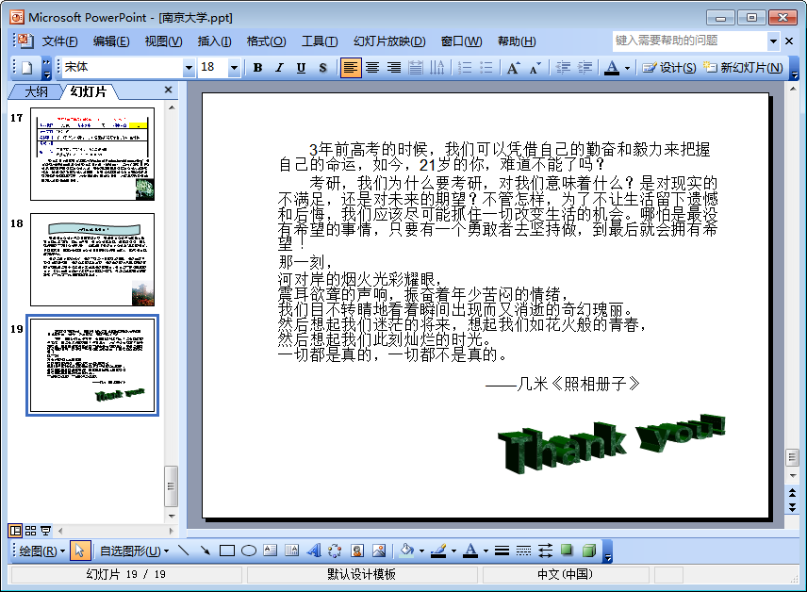This screenshot has width=807, height=592.
Task: Open the font size 18 dropdown
Action: click(x=234, y=68)
